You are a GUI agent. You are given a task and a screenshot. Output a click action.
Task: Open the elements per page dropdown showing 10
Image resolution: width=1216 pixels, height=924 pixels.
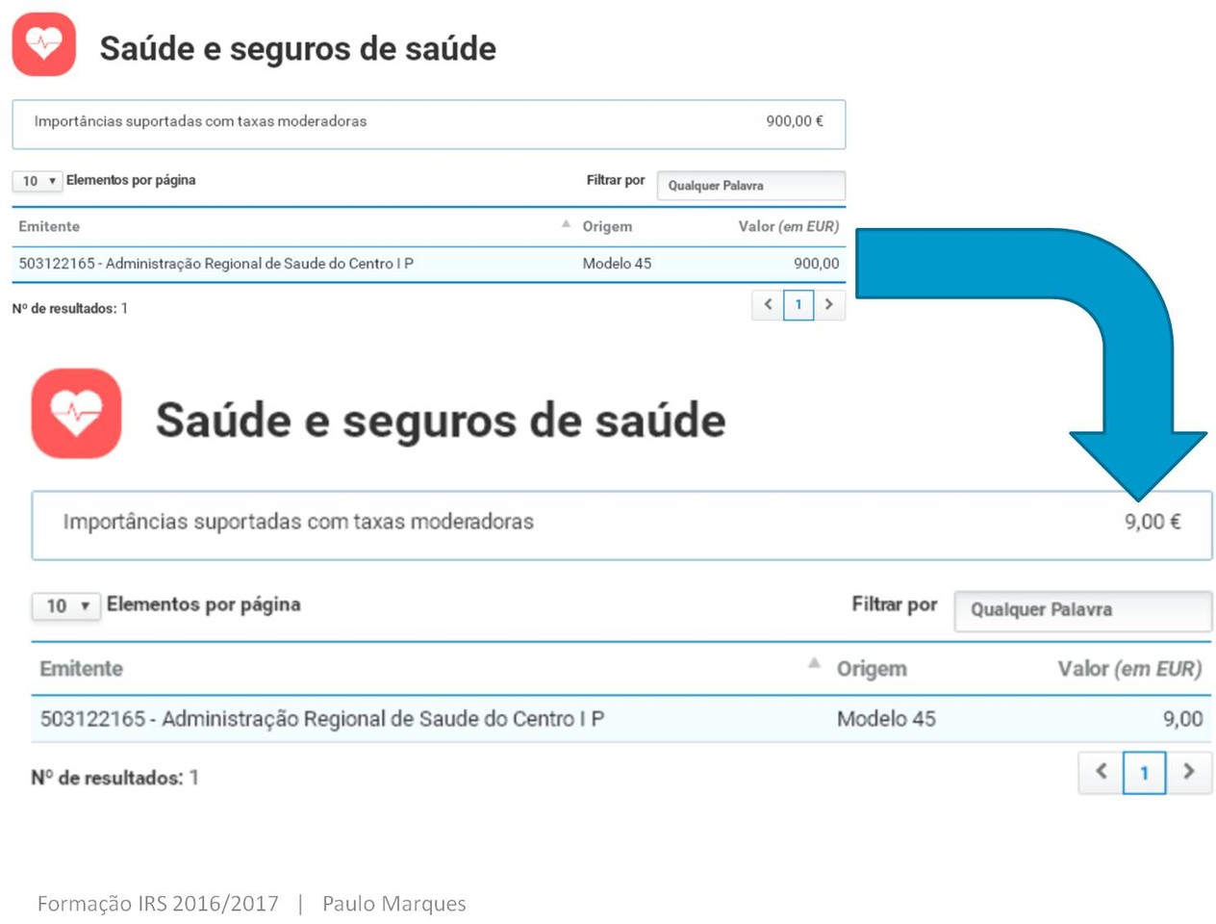pos(37,181)
